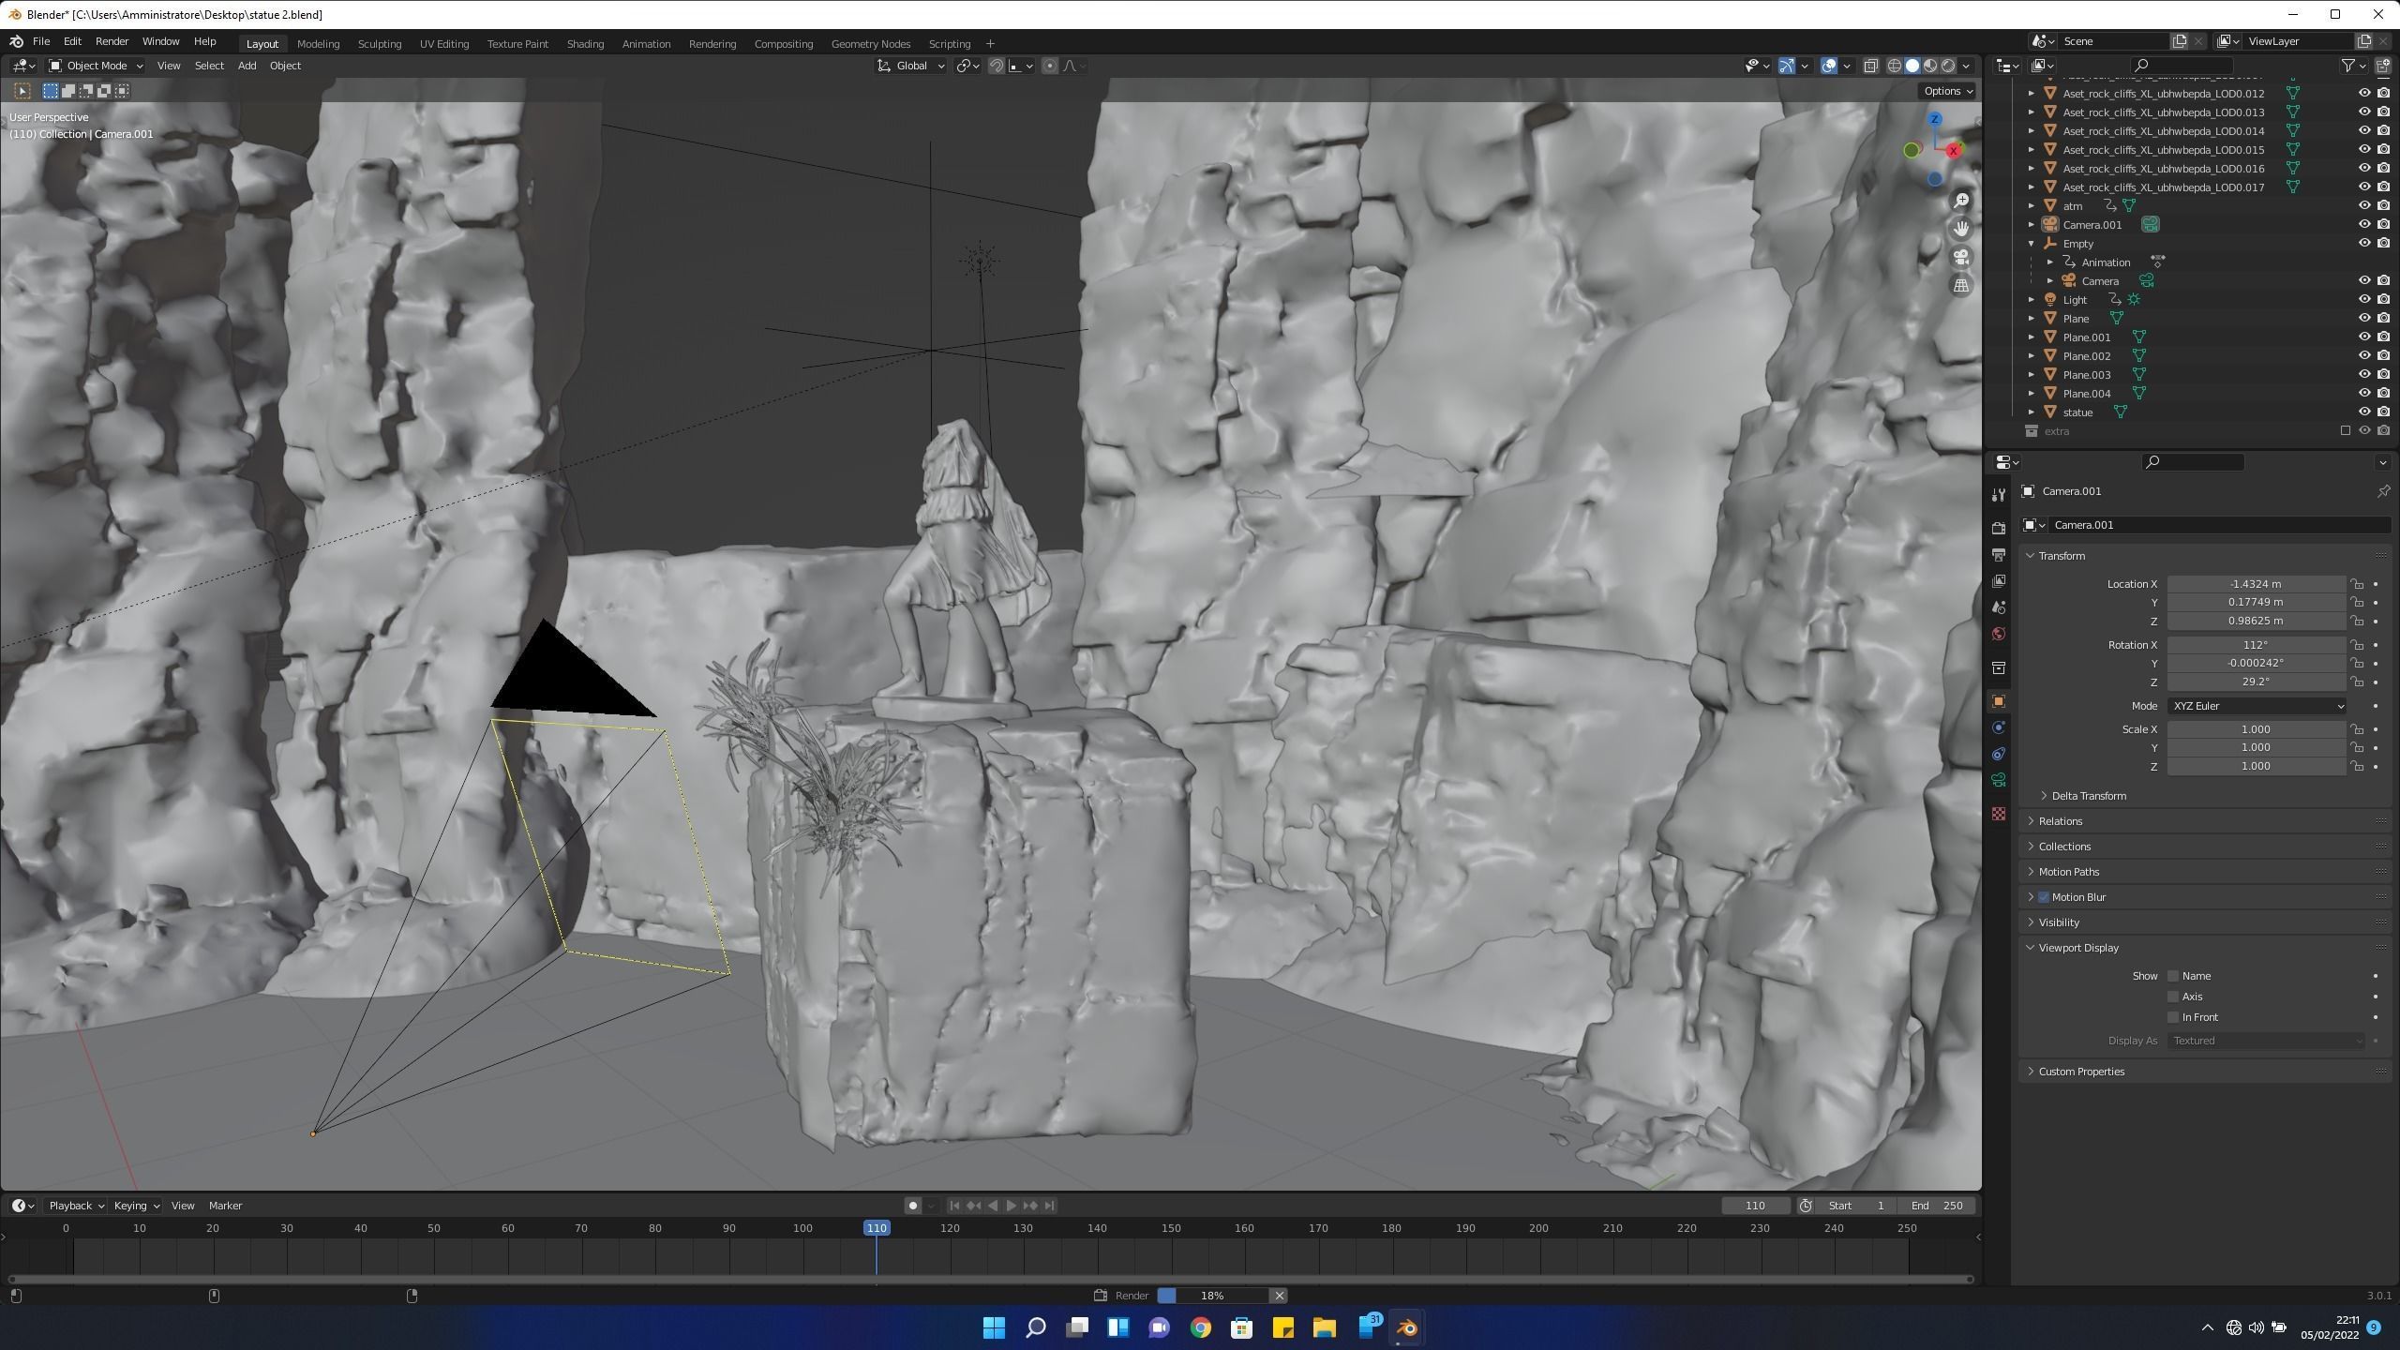The width and height of the screenshot is (2400, 1350).
Task: Open the Render menu
Action: (112, 41)
